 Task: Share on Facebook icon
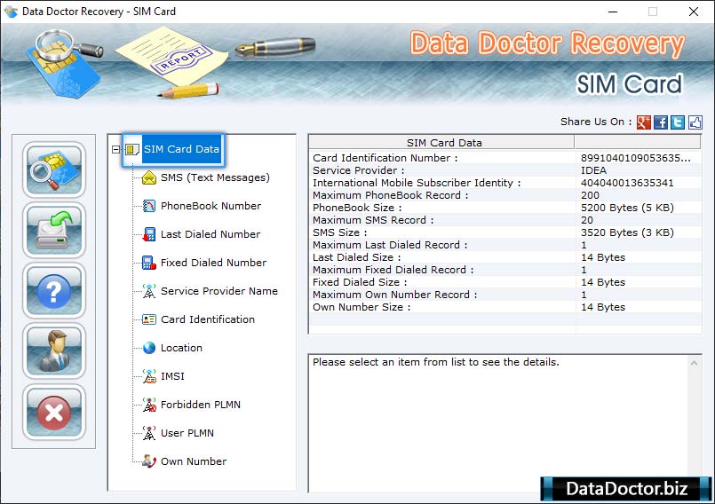[661, 122]
